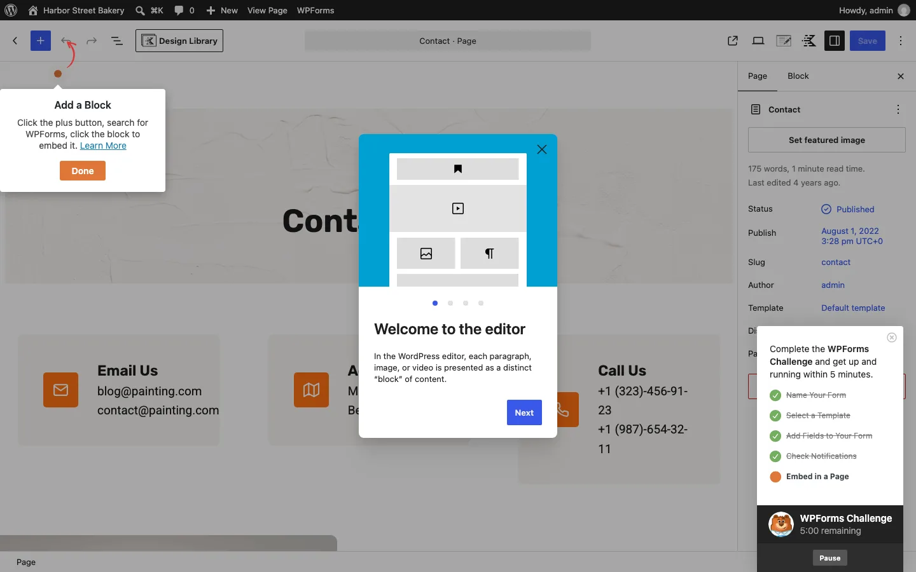Redo the last undone change
The width and height of the screenshot is (916, 572).
pyautogui.click(x=92, y=41)
